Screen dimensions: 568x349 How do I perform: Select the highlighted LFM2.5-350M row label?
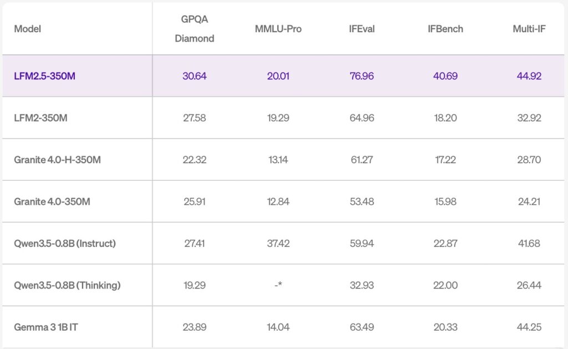pyautogui.click(x=45, y=76)
